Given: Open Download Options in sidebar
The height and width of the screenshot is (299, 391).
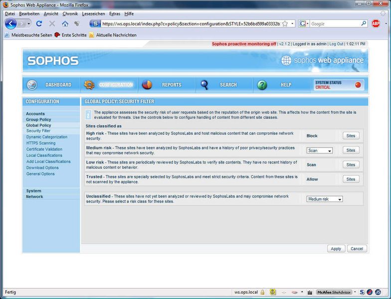Looking at the screenshot, I should click(42, 167).
